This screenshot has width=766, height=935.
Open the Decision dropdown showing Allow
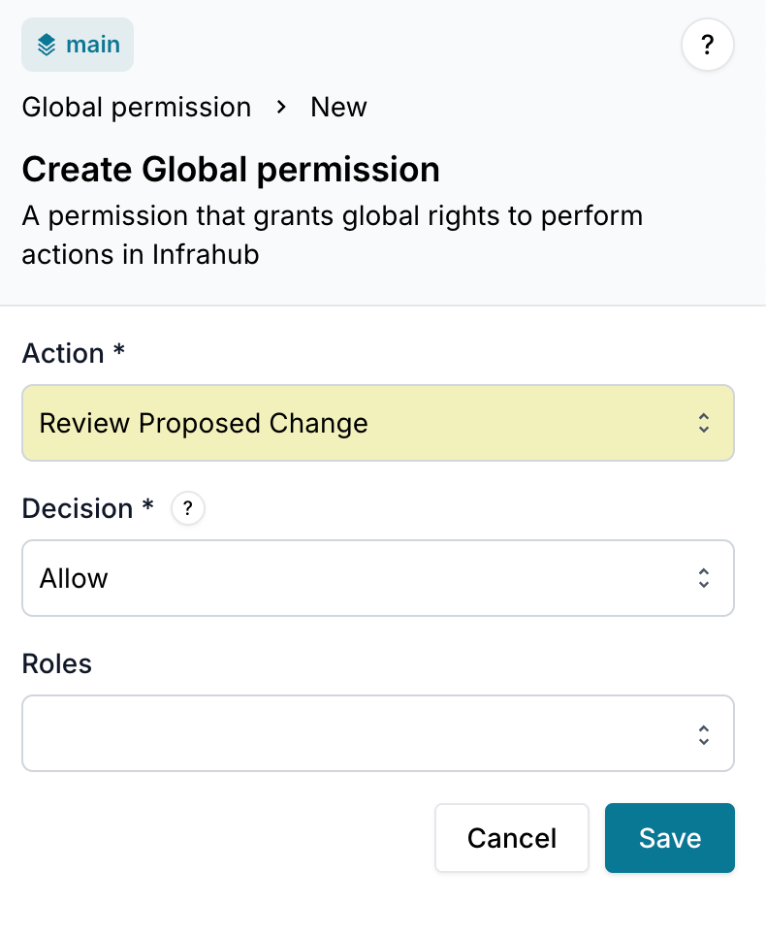click(x=378, y=578)
